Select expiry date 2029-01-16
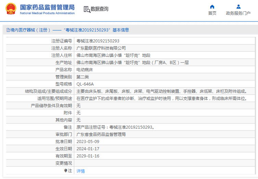The image size is (258, 179). (x=88, y=156)
